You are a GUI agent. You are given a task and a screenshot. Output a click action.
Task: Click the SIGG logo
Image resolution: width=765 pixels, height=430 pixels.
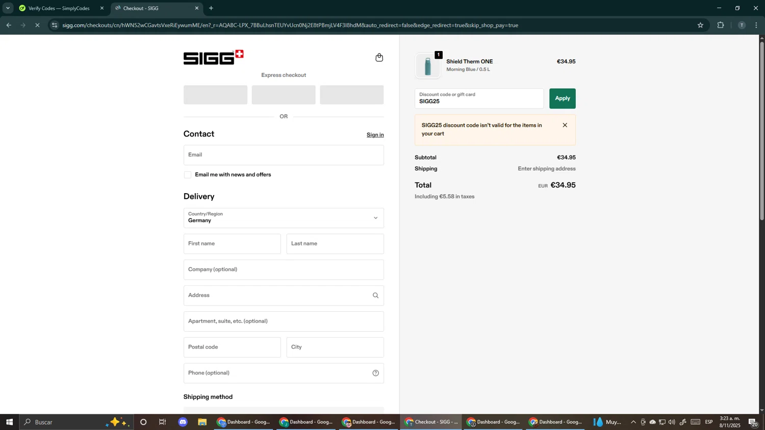[213, 57]
